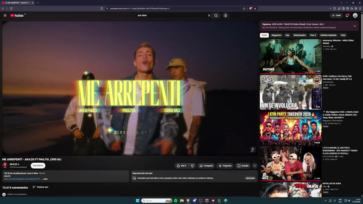Go to the YouTube home logo

(17, 16)
